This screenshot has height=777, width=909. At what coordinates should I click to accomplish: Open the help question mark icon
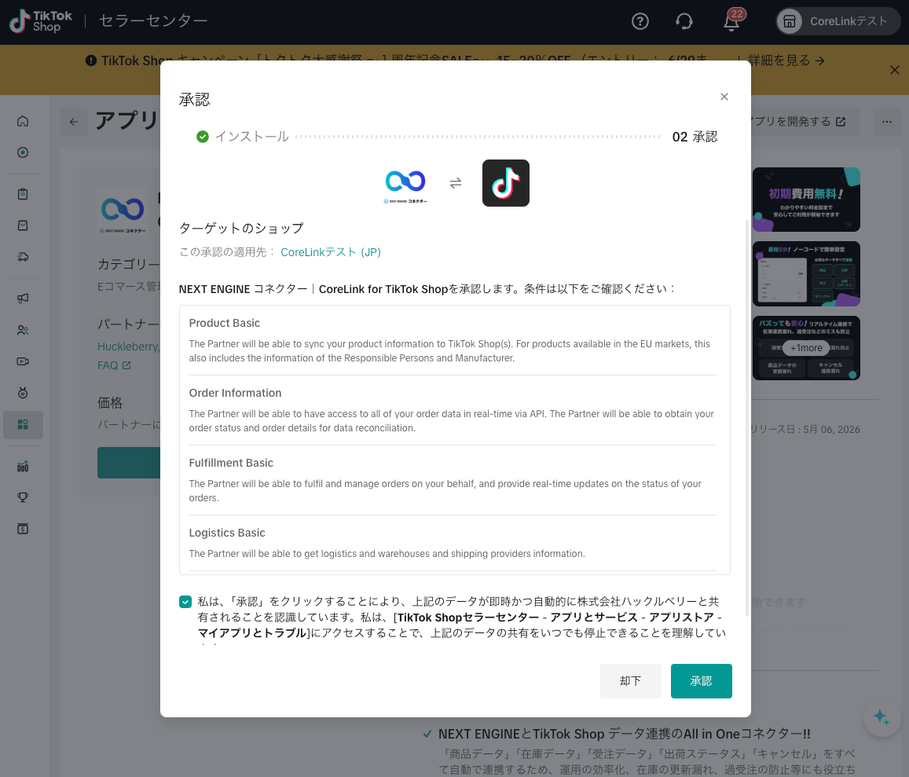(x=640, y=21)
